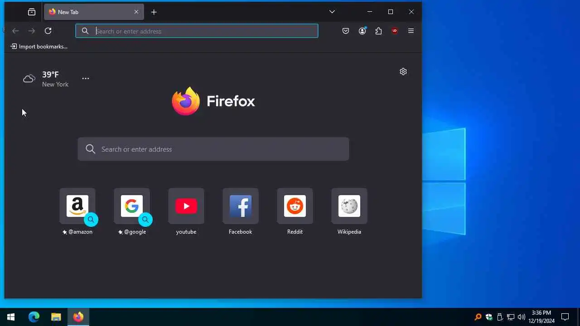This screenshot has height=326, width=580.
Task: Click the greyed-out Forward navigation arrow
Action: tap(32, 31)
